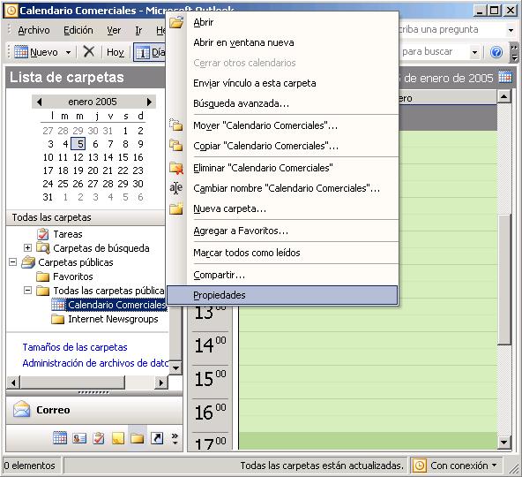The width and height of the screenshot is (522, 477).
Task: Open the Tamaños de las carpetas link
Action: pyautogui.click(x=75, y=347)
